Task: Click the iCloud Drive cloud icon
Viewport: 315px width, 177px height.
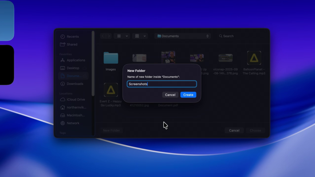Action: pos(63,100)
